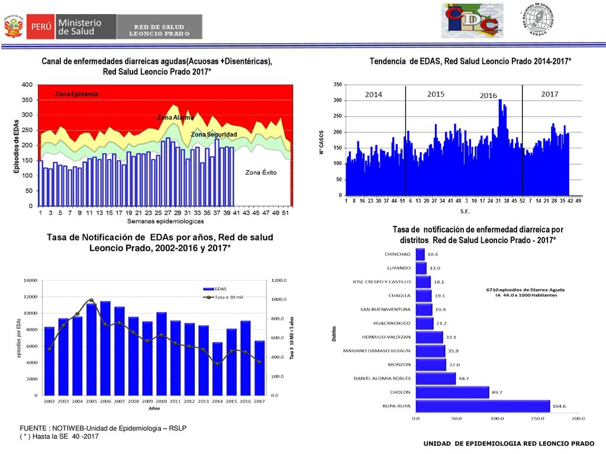The image size is (606, 454).
Task: Click the 89.7 value label
Action: pos(497,393)
